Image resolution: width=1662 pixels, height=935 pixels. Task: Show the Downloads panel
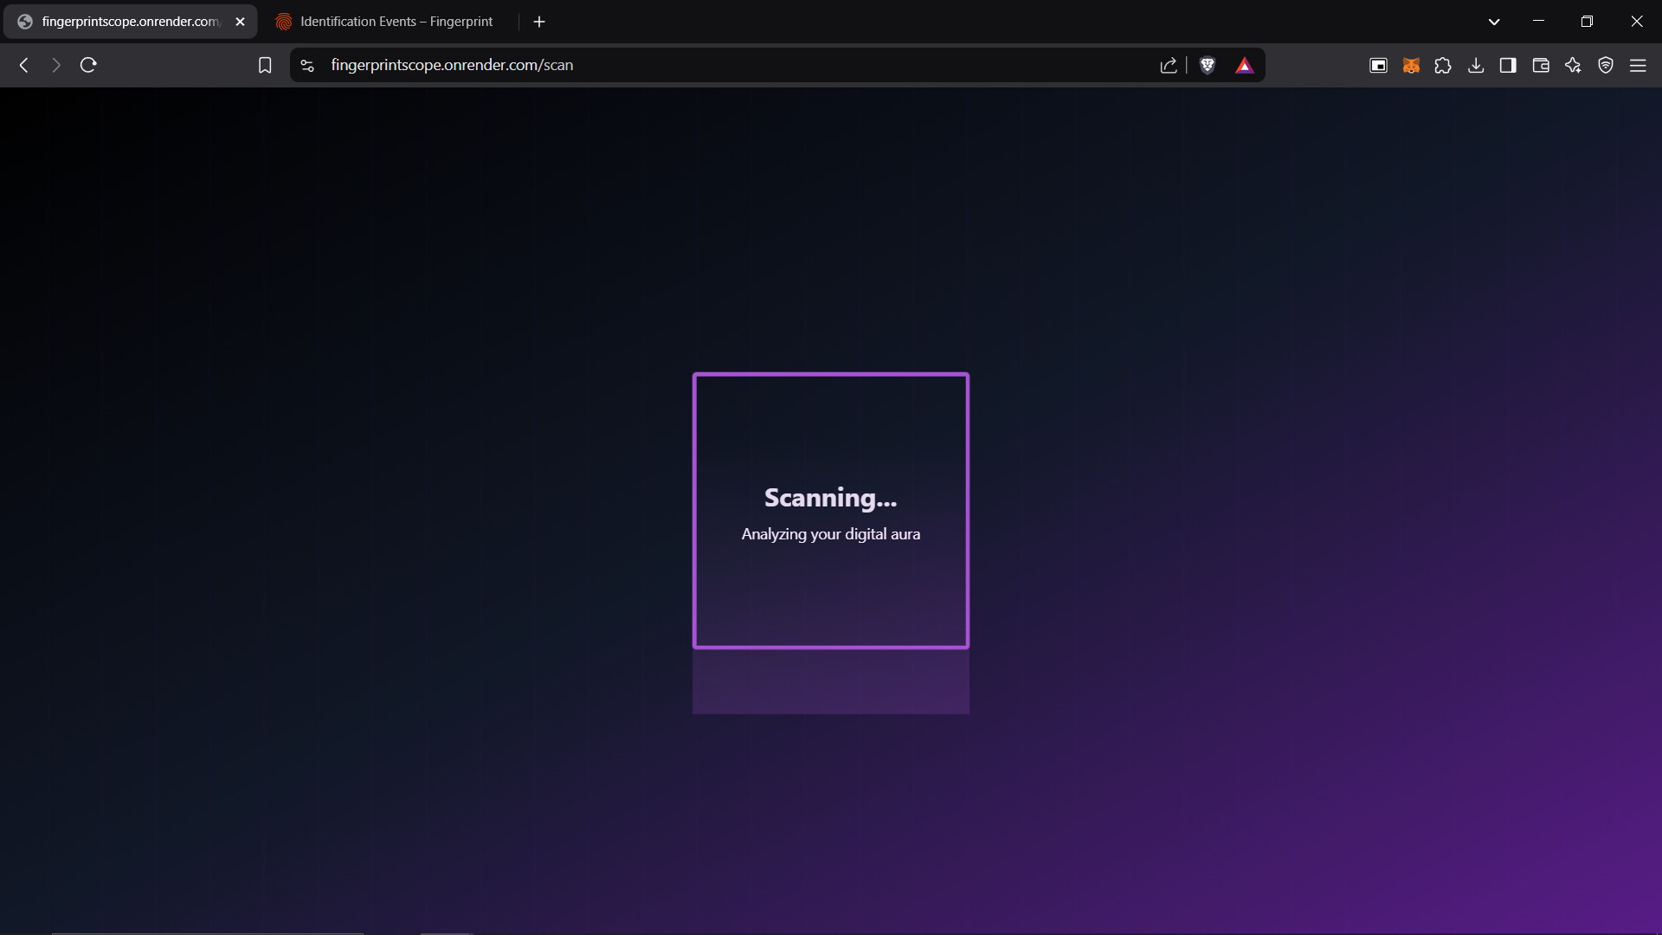click(x=1476, y=66)
